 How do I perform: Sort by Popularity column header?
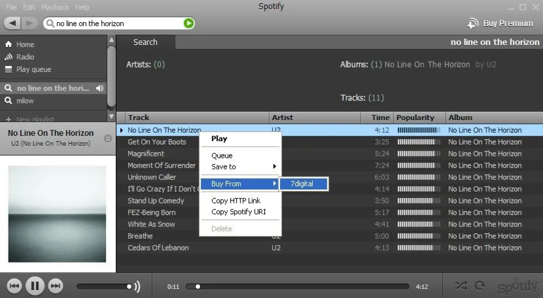tap(420, 118)
